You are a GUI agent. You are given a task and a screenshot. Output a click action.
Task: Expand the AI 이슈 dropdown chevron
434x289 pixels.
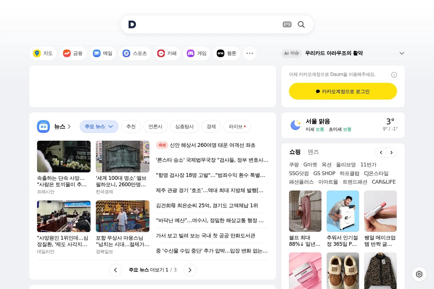402,53
